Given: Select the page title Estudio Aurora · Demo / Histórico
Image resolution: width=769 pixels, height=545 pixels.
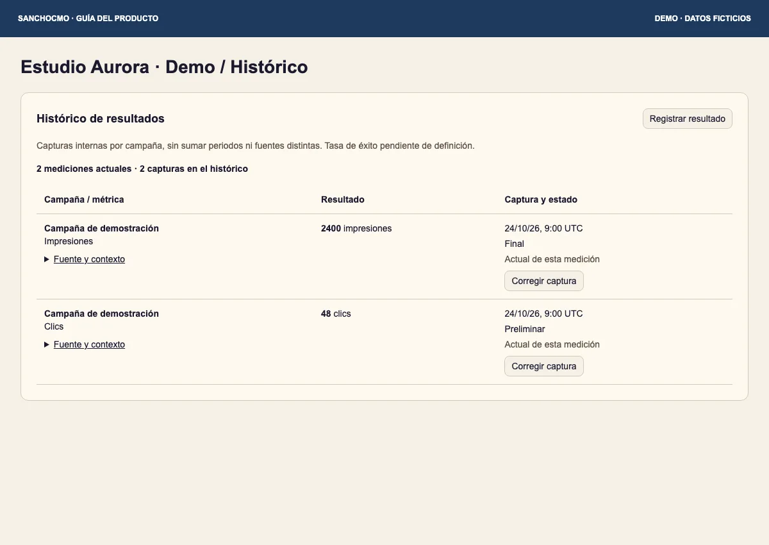Looking at the screenshot, I should 164,67.
